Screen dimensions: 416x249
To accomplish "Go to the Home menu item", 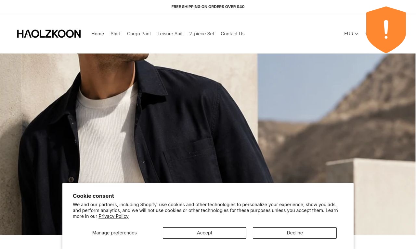I will (97, 34).
